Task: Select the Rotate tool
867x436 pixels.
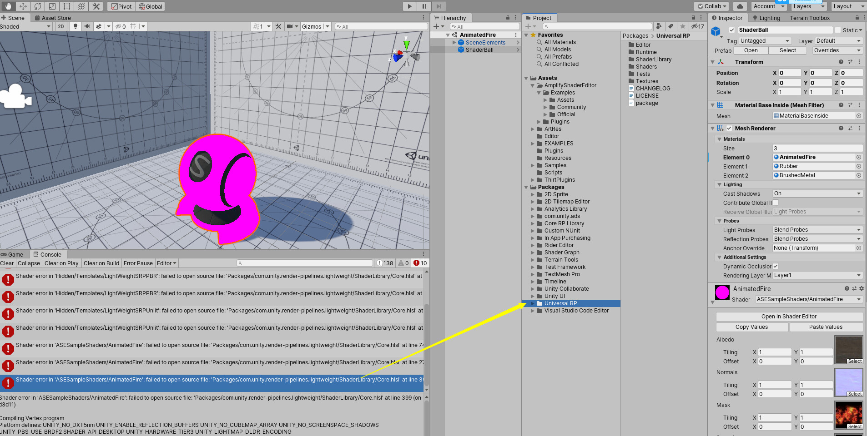Action: tap(38, 6)
